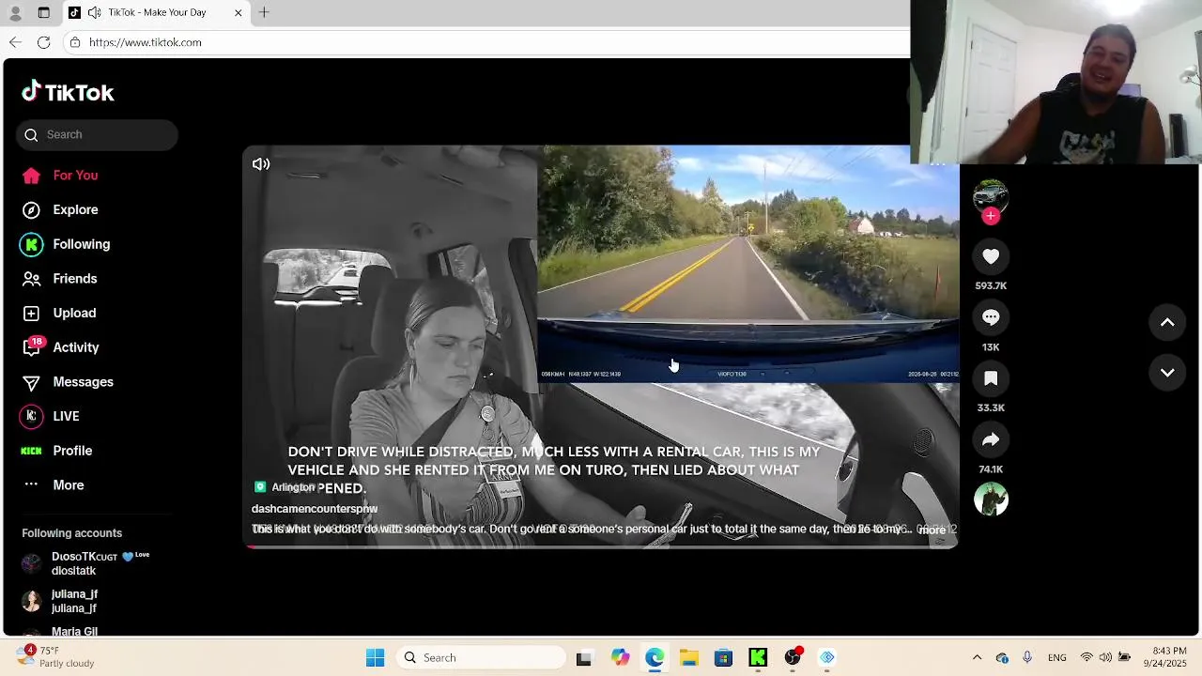Switch to Microsoft Edge on taskbar
The image size is (1202, 676).
(x=655, y=657)
